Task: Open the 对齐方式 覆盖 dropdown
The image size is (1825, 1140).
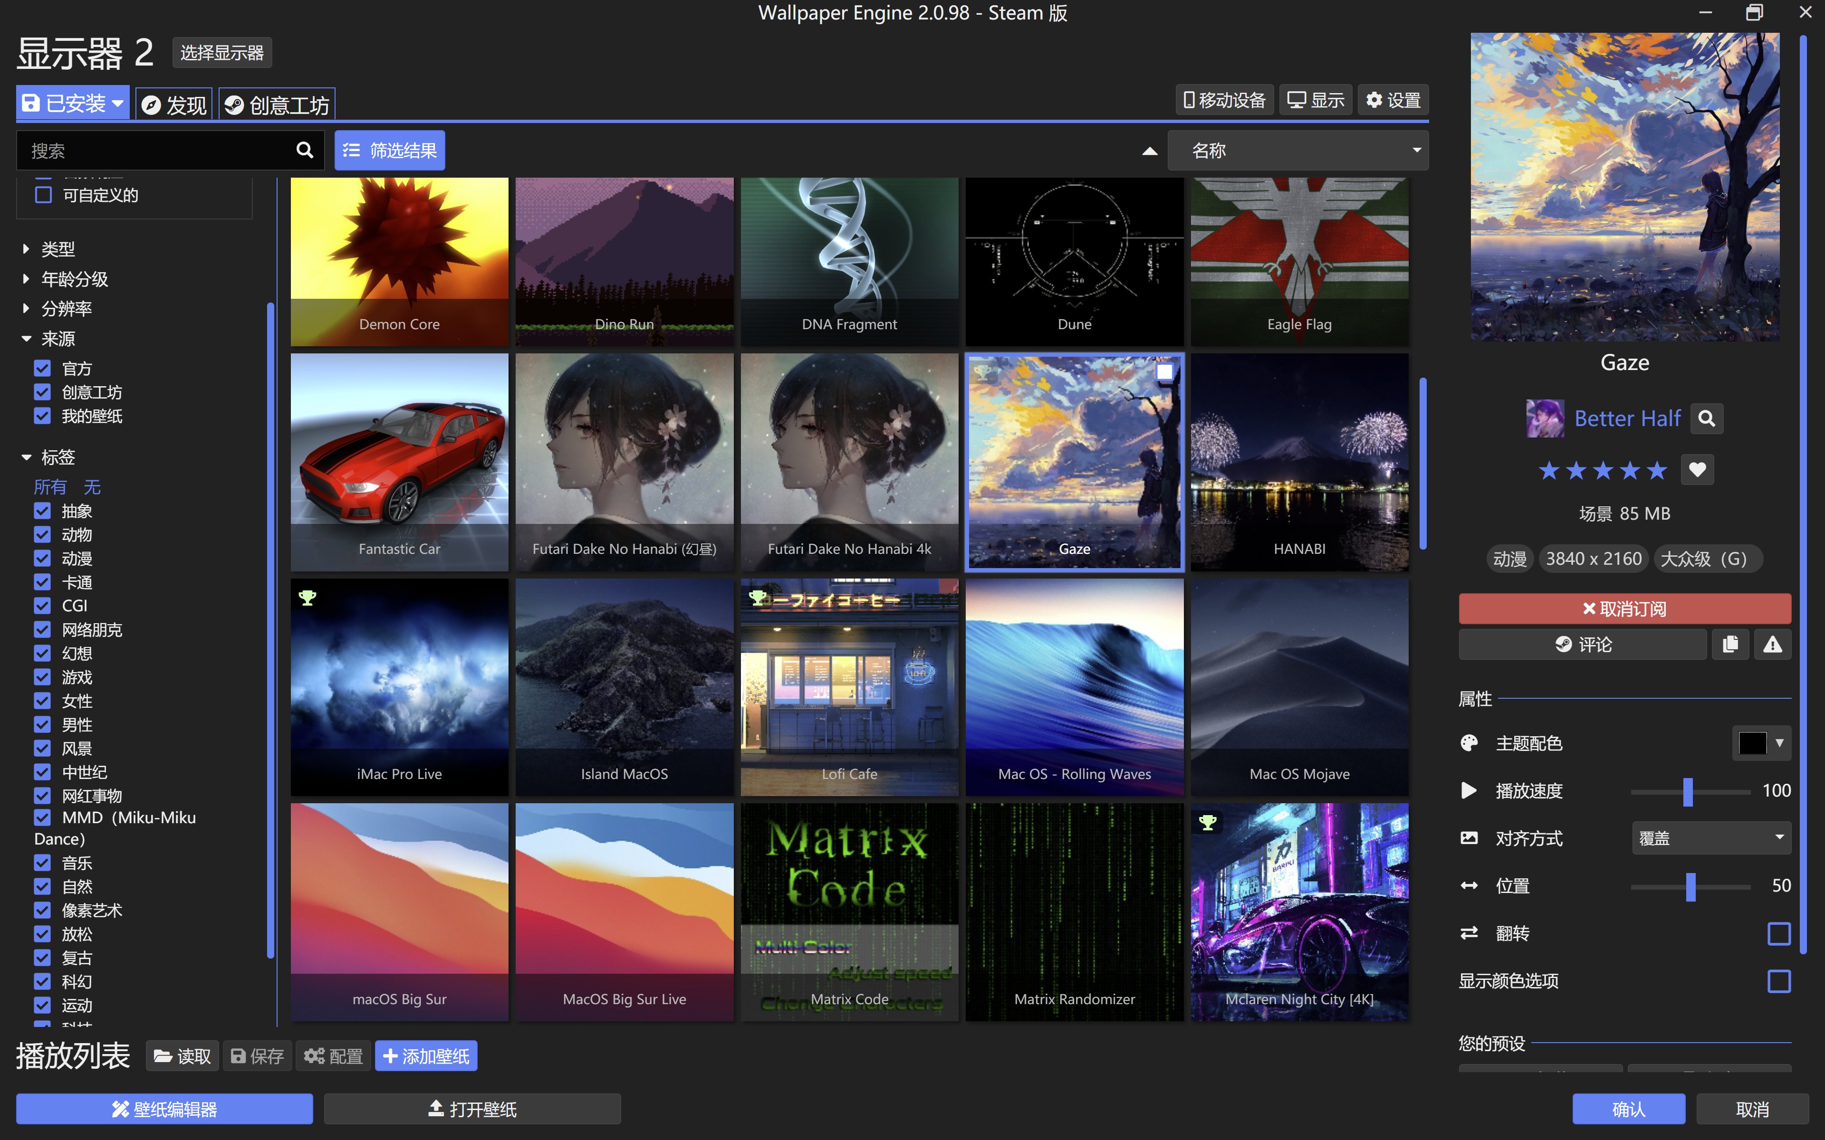Action: (1711, 837)
